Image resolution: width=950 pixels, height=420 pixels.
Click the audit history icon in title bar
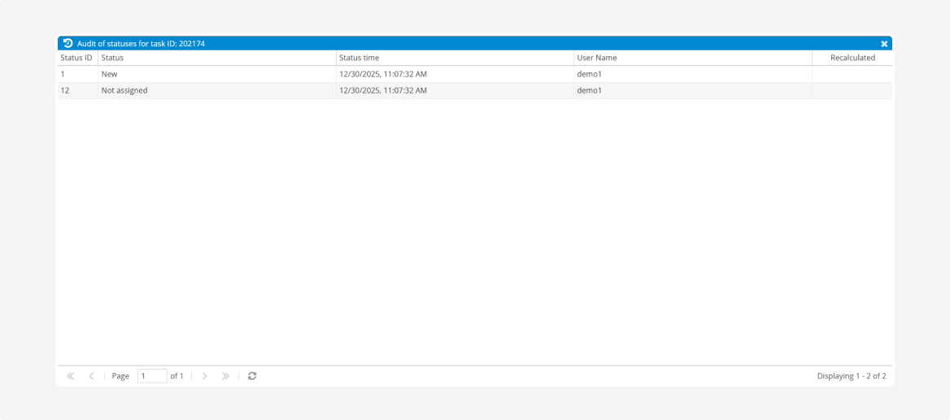point(68,43)
